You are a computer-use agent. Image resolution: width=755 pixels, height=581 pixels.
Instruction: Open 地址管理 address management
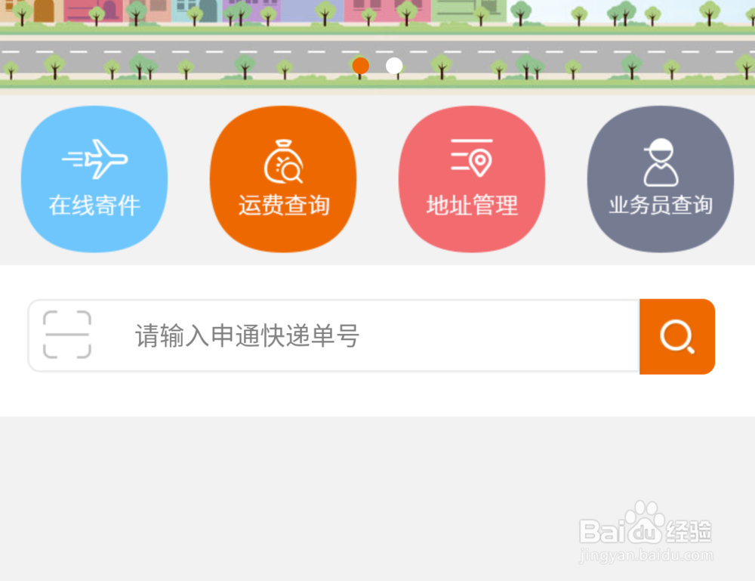[x=472, y=179]
